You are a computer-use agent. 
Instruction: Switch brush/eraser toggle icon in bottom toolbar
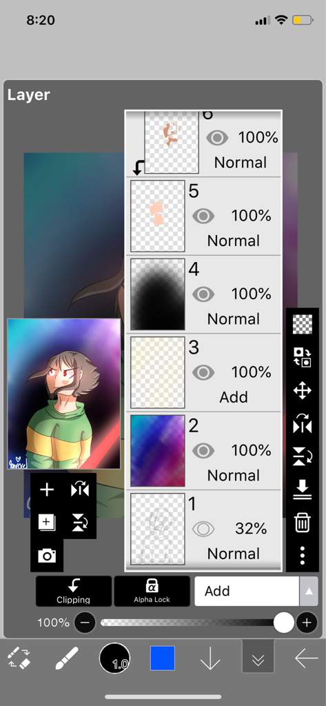click(x=19, y=658)
